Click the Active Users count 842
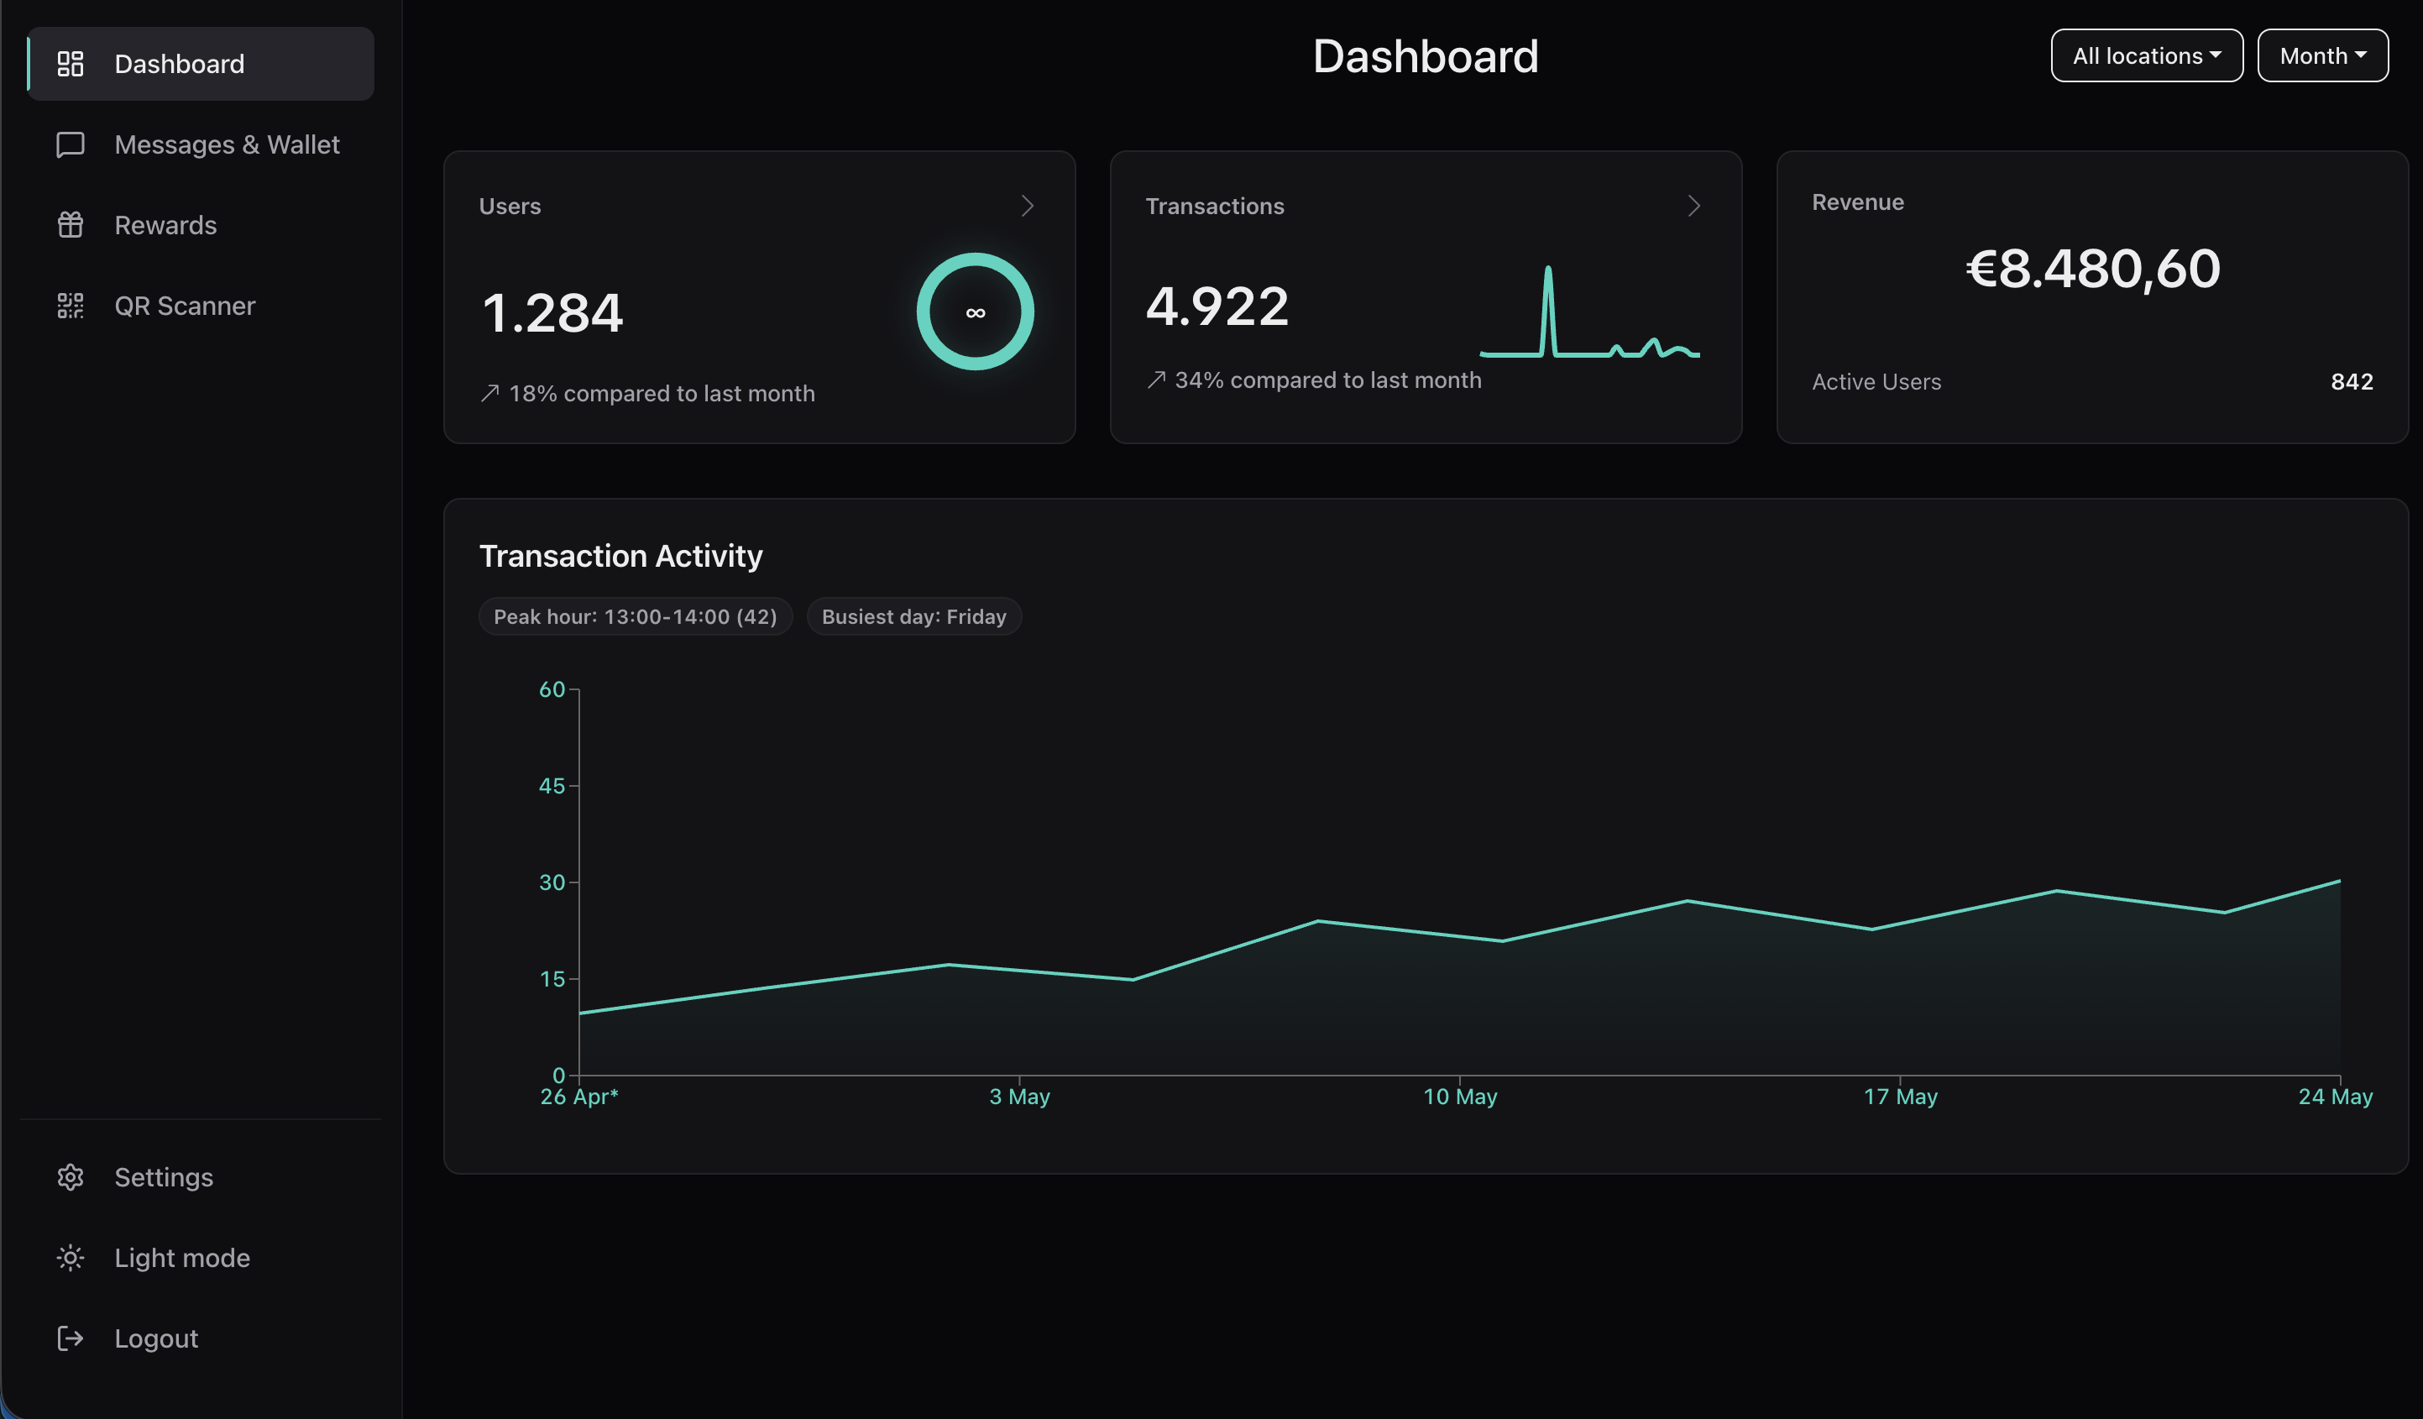 2352,382
